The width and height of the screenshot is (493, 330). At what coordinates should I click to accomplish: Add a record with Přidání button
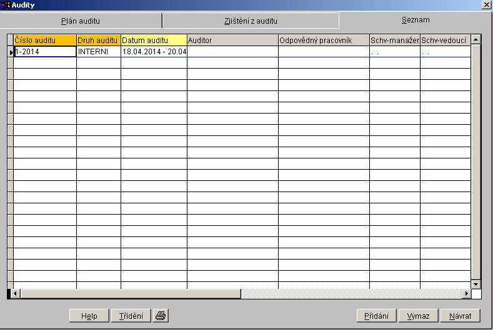(377, 316)
